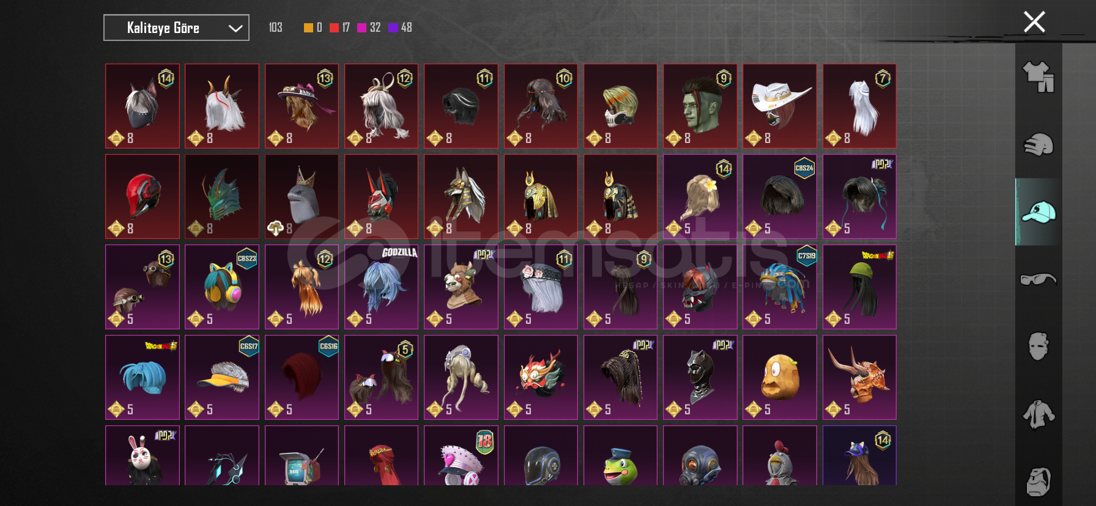Viewport: 1096px width, 506px height.
Task: Select the GODZILLA blue hair item
Action: tap(381, 287)
